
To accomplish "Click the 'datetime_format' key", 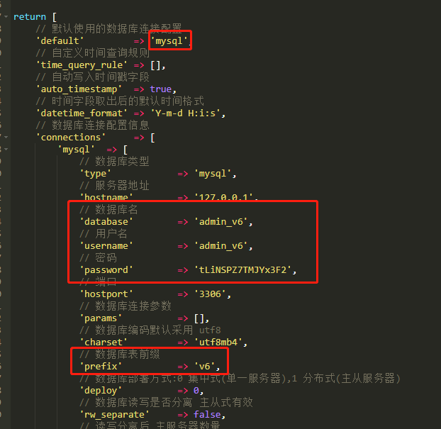I will pyautogui.click(x=82, y=113).
